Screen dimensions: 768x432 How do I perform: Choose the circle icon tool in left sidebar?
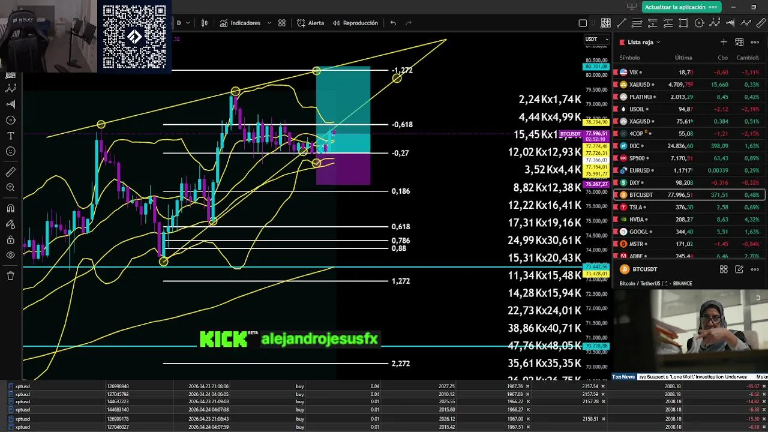[10, 120]
